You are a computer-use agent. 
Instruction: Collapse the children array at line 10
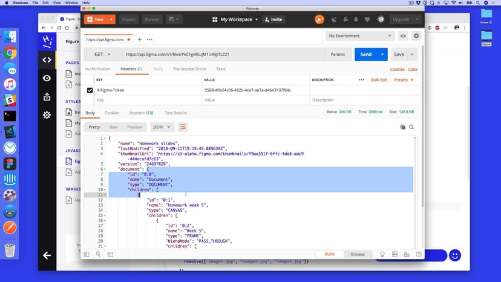[x=105, y=189]
